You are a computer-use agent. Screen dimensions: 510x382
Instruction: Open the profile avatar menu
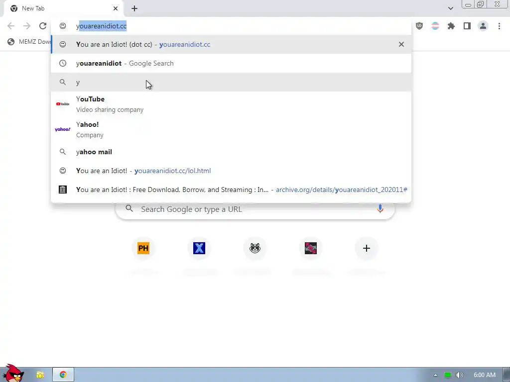[483, 26]
